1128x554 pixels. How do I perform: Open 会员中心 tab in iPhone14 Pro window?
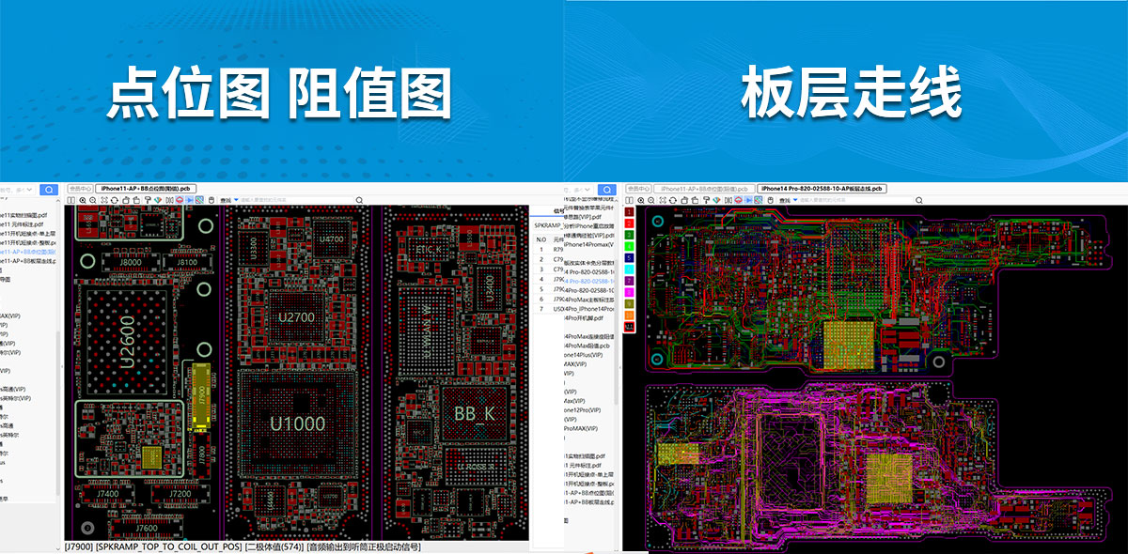coord(639,189)
